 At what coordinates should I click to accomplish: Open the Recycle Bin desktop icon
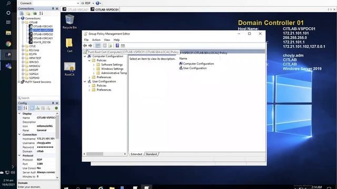pos(70,22)
